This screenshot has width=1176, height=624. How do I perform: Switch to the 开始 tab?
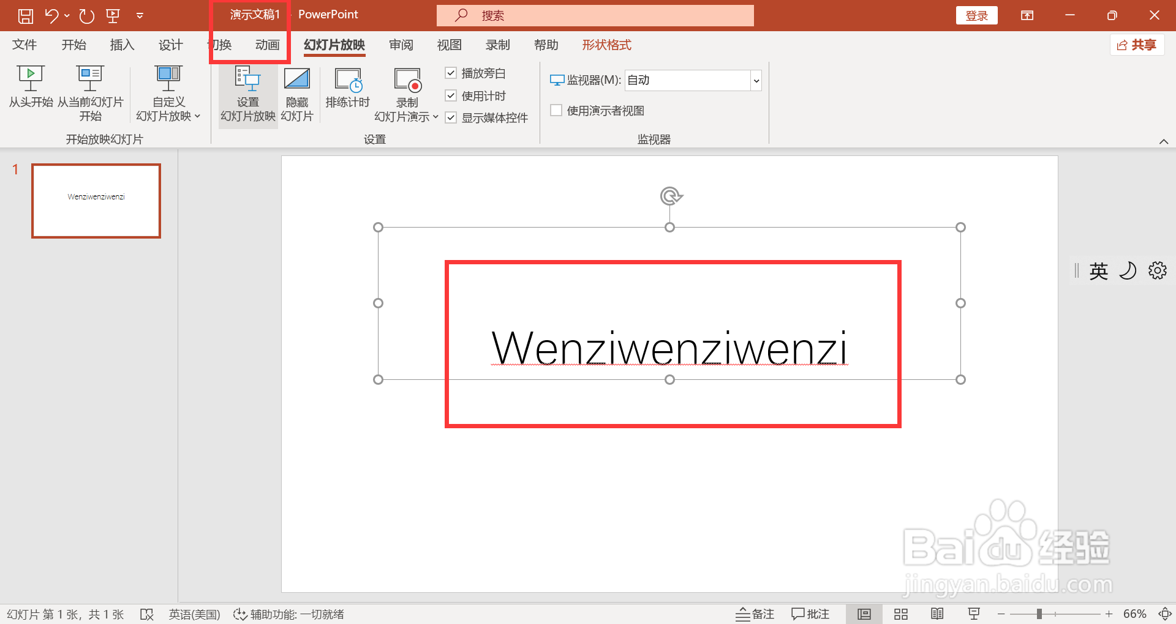pyautogui.click(x=73, y=45)
